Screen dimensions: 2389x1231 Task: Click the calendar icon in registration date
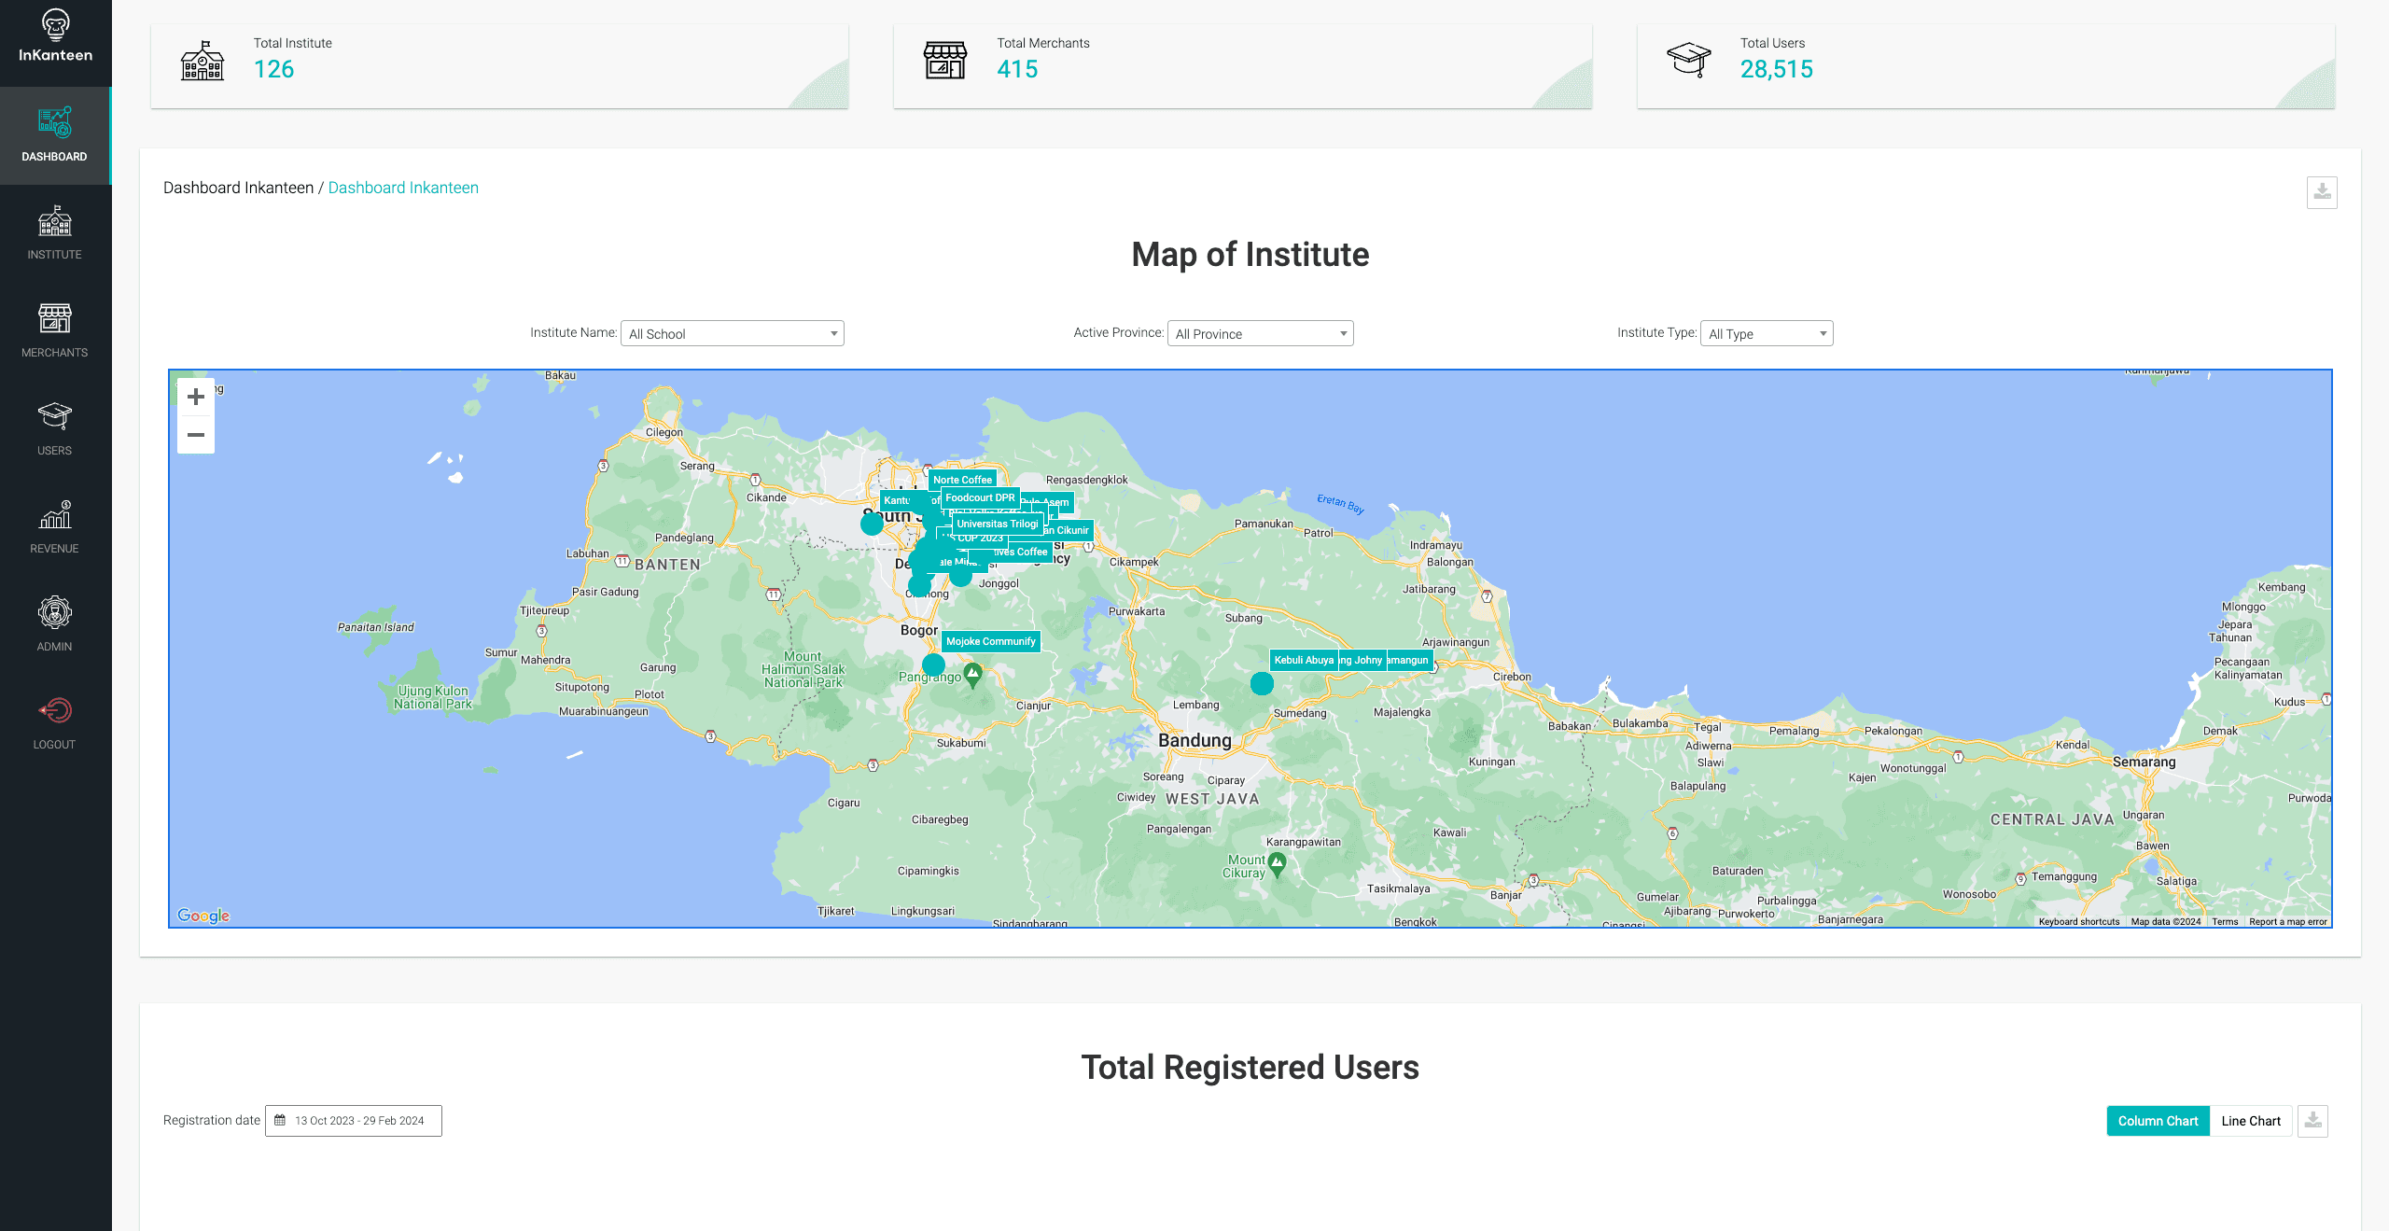[x=280, y=1120]
